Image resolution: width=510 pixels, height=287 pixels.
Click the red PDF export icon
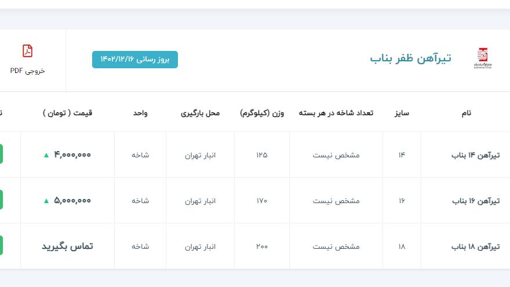tap(27, 51)
